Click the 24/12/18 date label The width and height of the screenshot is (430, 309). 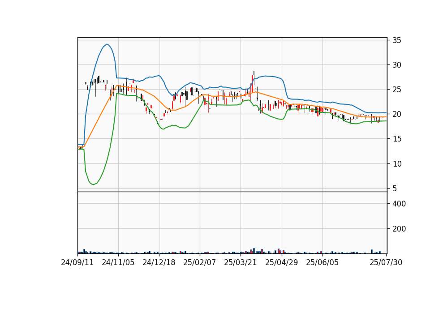click(x=159, y=262)
